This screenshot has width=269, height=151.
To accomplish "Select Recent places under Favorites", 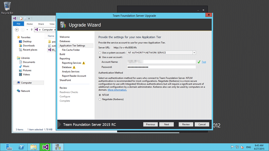I will (30, 50).
